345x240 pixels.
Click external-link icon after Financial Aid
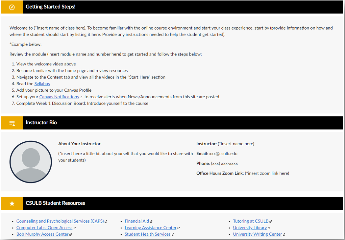click(151, 222)
